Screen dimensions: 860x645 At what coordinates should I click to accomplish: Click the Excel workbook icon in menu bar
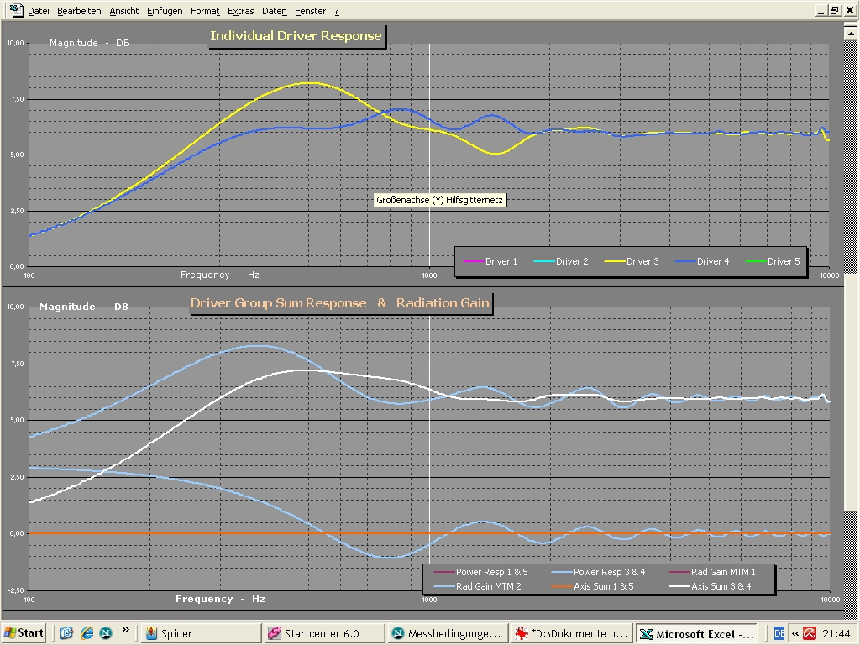(x=15, y=10)
